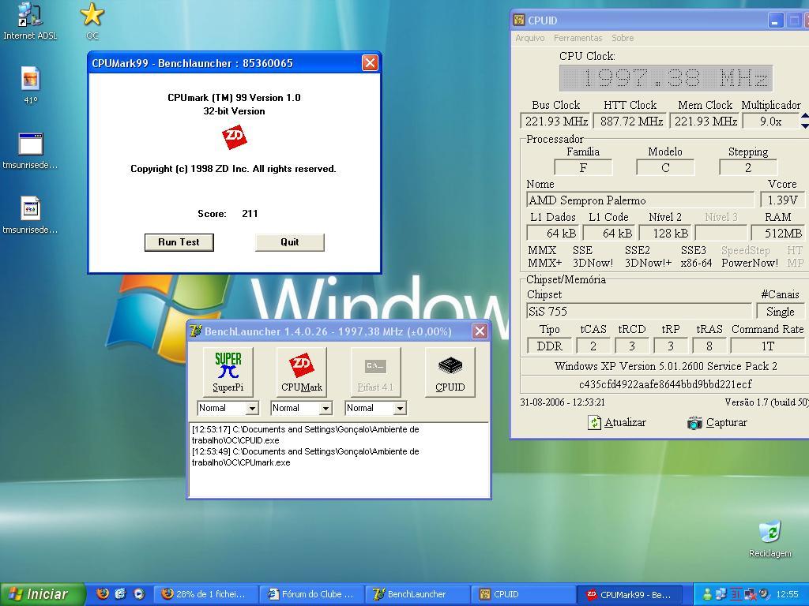Adjust the Multiplicador stepper arrows

point(804,121)
